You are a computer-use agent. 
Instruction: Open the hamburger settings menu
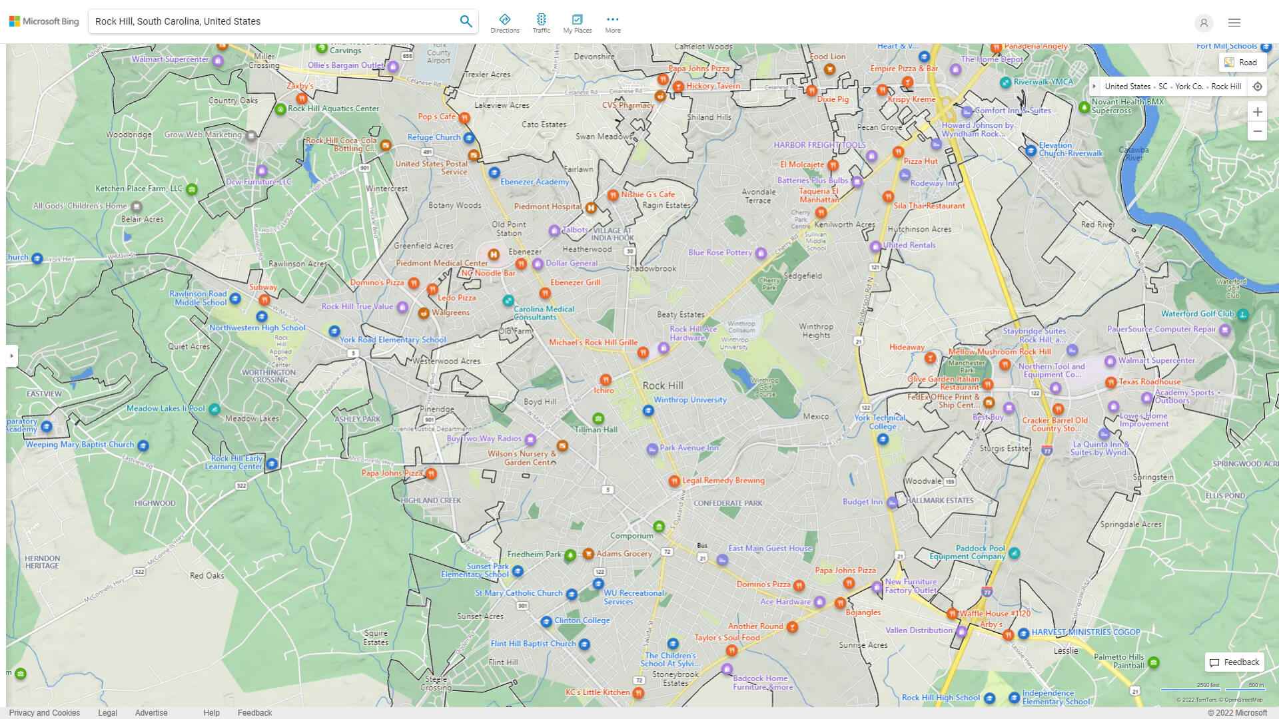click(1234, 23)
